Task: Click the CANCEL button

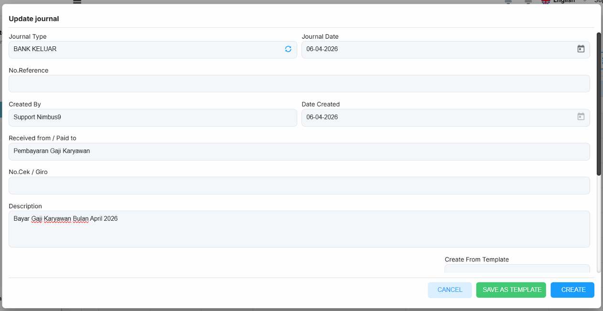Action: point(450,290)
